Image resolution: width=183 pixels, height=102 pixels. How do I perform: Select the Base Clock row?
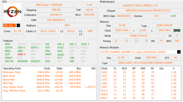(x=49, y=76)
